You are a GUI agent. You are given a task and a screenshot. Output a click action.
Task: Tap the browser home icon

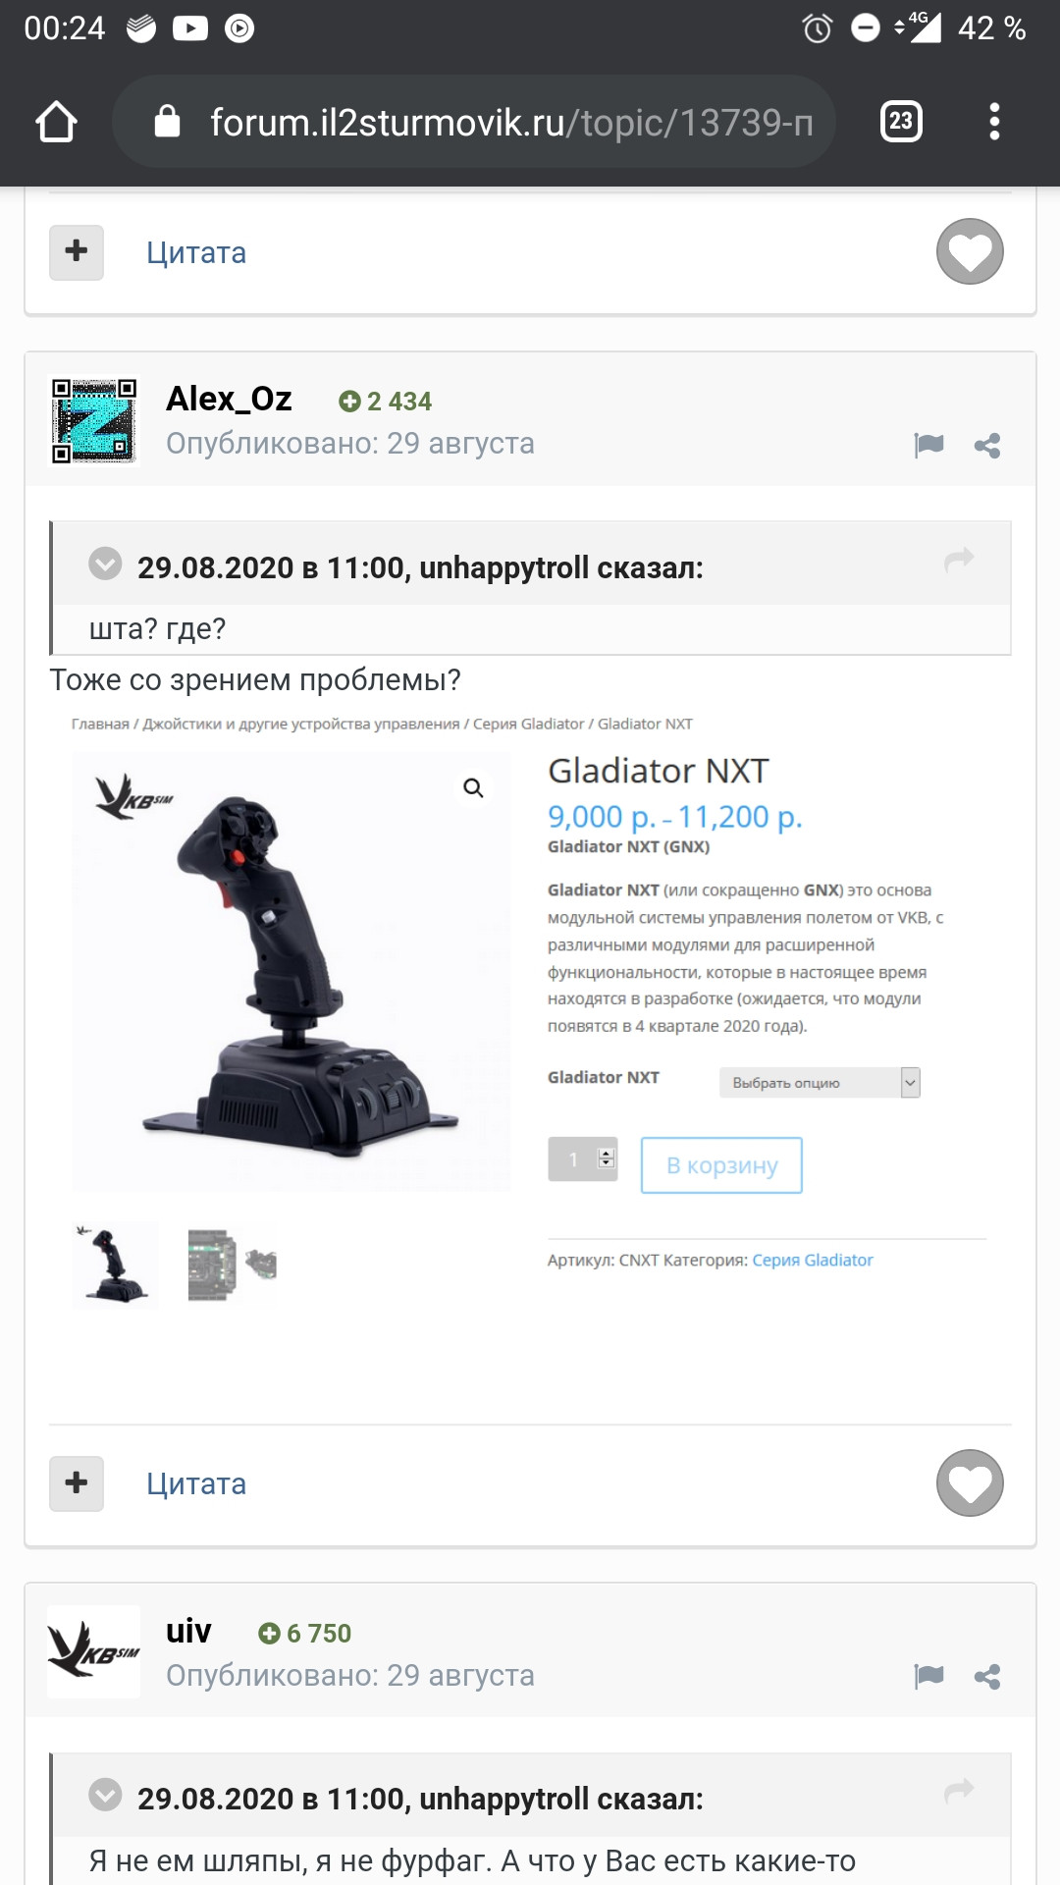click(x=56, y=122)
